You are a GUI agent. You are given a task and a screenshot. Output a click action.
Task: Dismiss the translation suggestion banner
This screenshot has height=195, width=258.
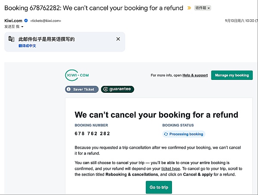[x=118, y=39]
